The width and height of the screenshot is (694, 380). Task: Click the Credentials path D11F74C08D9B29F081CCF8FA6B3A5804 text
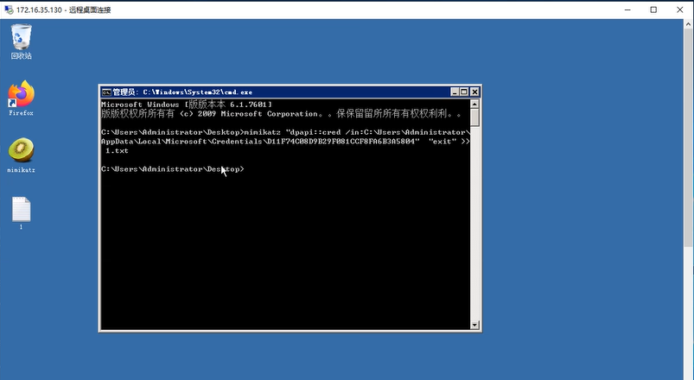[x=341, y=142]
